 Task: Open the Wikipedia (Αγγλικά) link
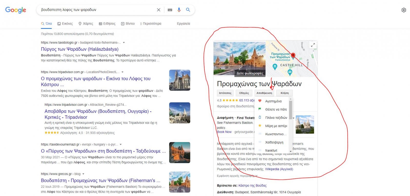[x=279, y=169]
